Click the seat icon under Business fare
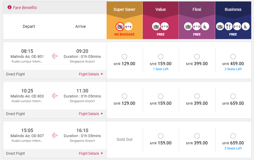Image resolution: width=254 pixels, height=160 pixels. pos(245,26)
